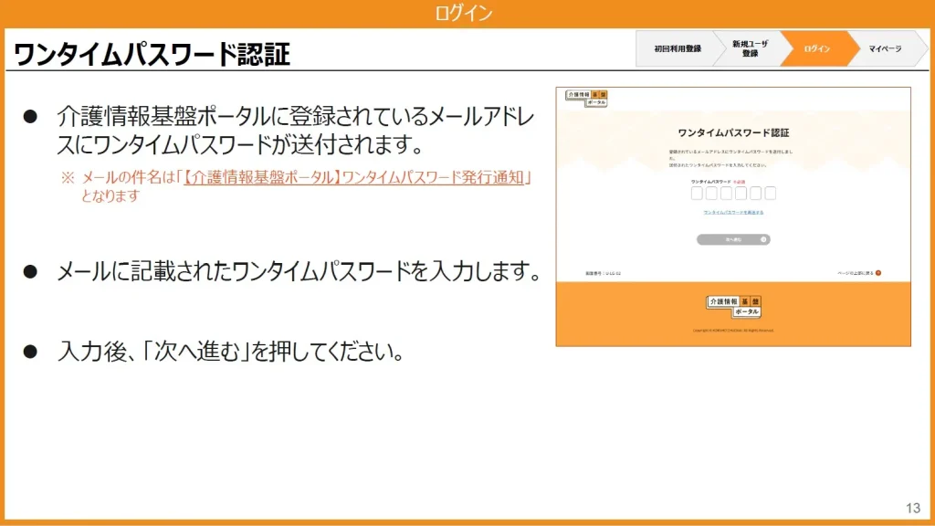Click the orange arrow icon beside ページの上部に戻る
This screenshot has width=935, height=526.
tap(878, 272)
